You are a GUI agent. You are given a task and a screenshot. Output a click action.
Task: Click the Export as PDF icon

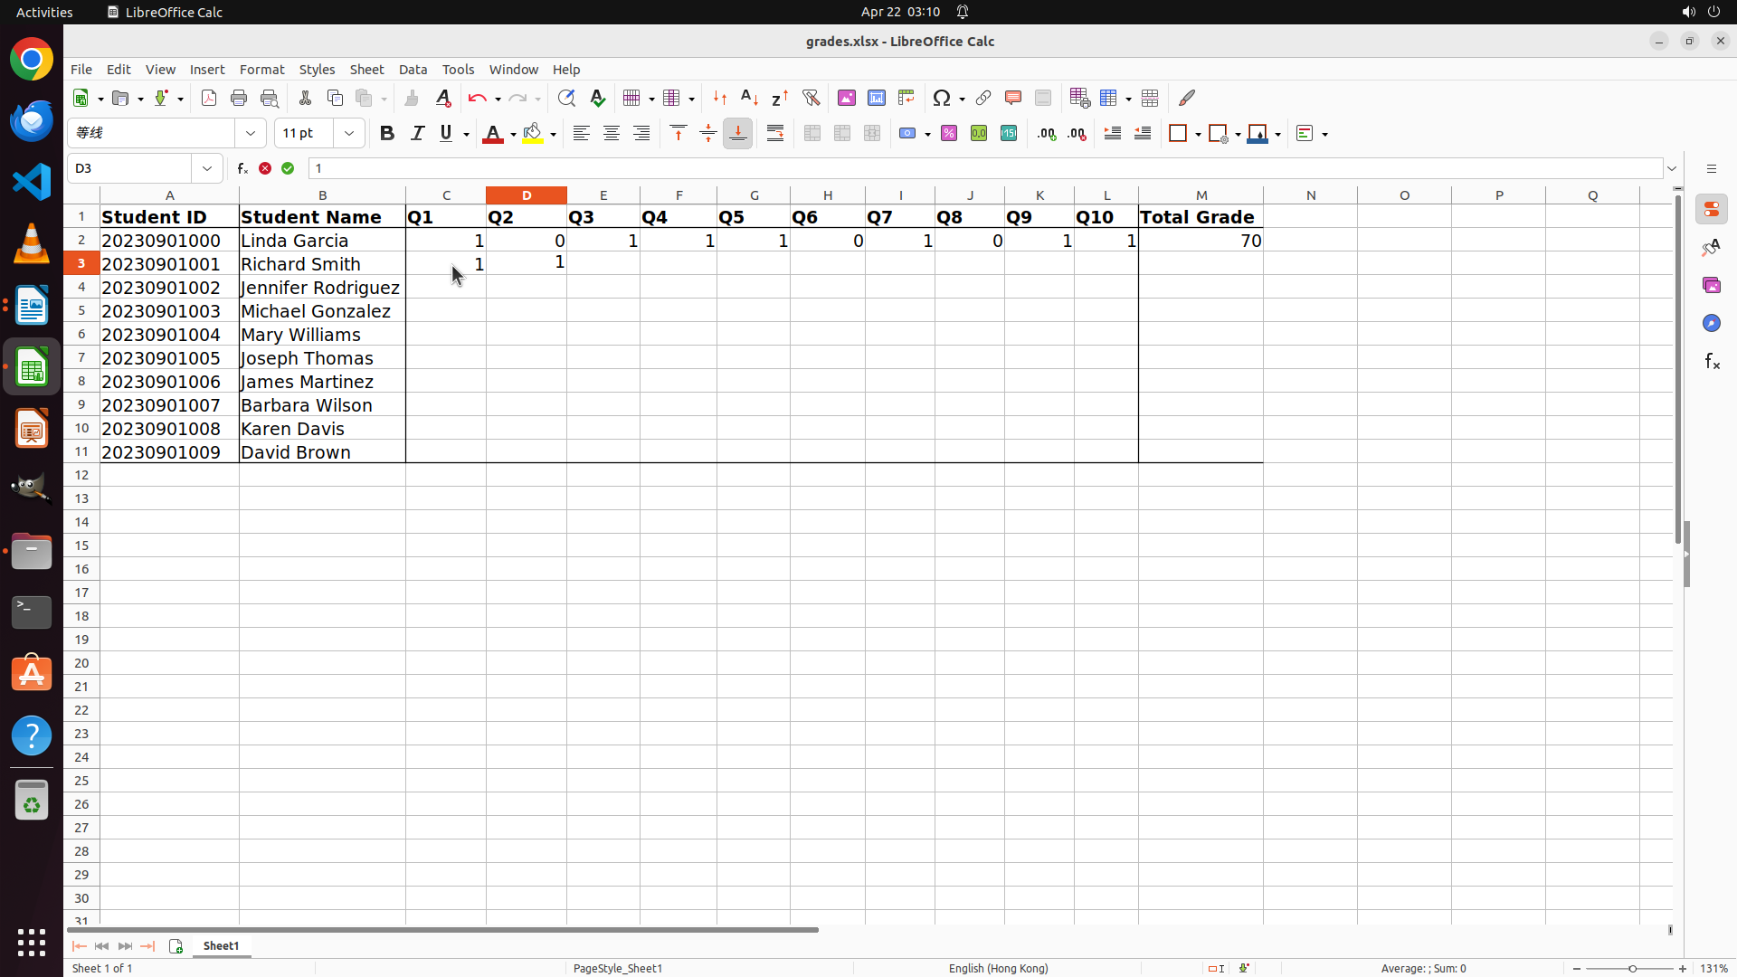[x=209, y=98]
